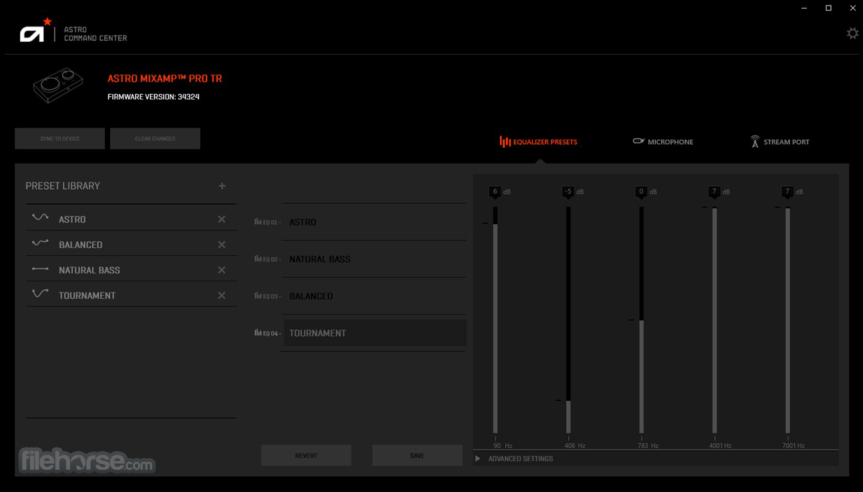Select the EQ 04 TOURNAMENT slot
This screenshot has width=863, height=492.
(374, 333)
